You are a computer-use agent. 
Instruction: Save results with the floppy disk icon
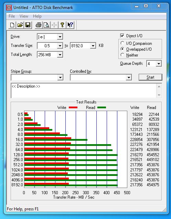point(28,25)
